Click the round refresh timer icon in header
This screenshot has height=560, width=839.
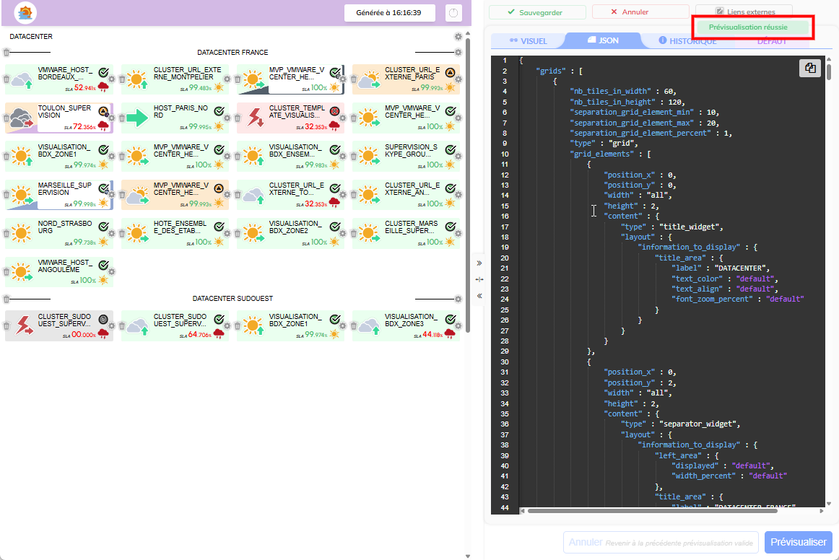coord(453,13)
